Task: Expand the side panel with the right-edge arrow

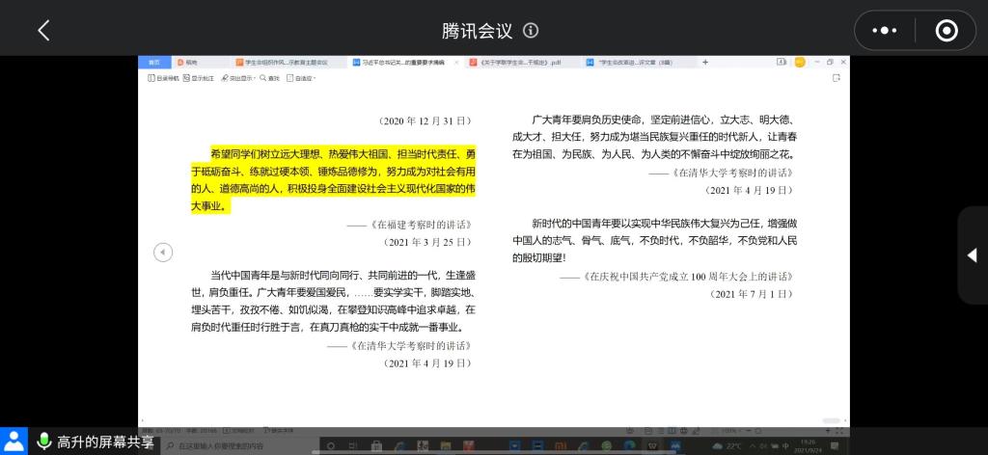Action: (972, 254)
